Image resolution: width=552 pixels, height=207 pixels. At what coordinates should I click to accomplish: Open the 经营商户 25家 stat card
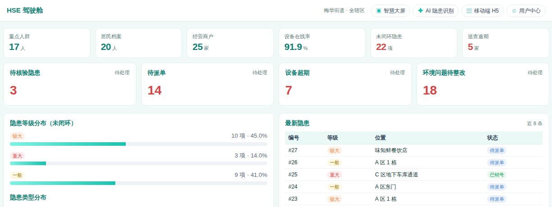230,43
